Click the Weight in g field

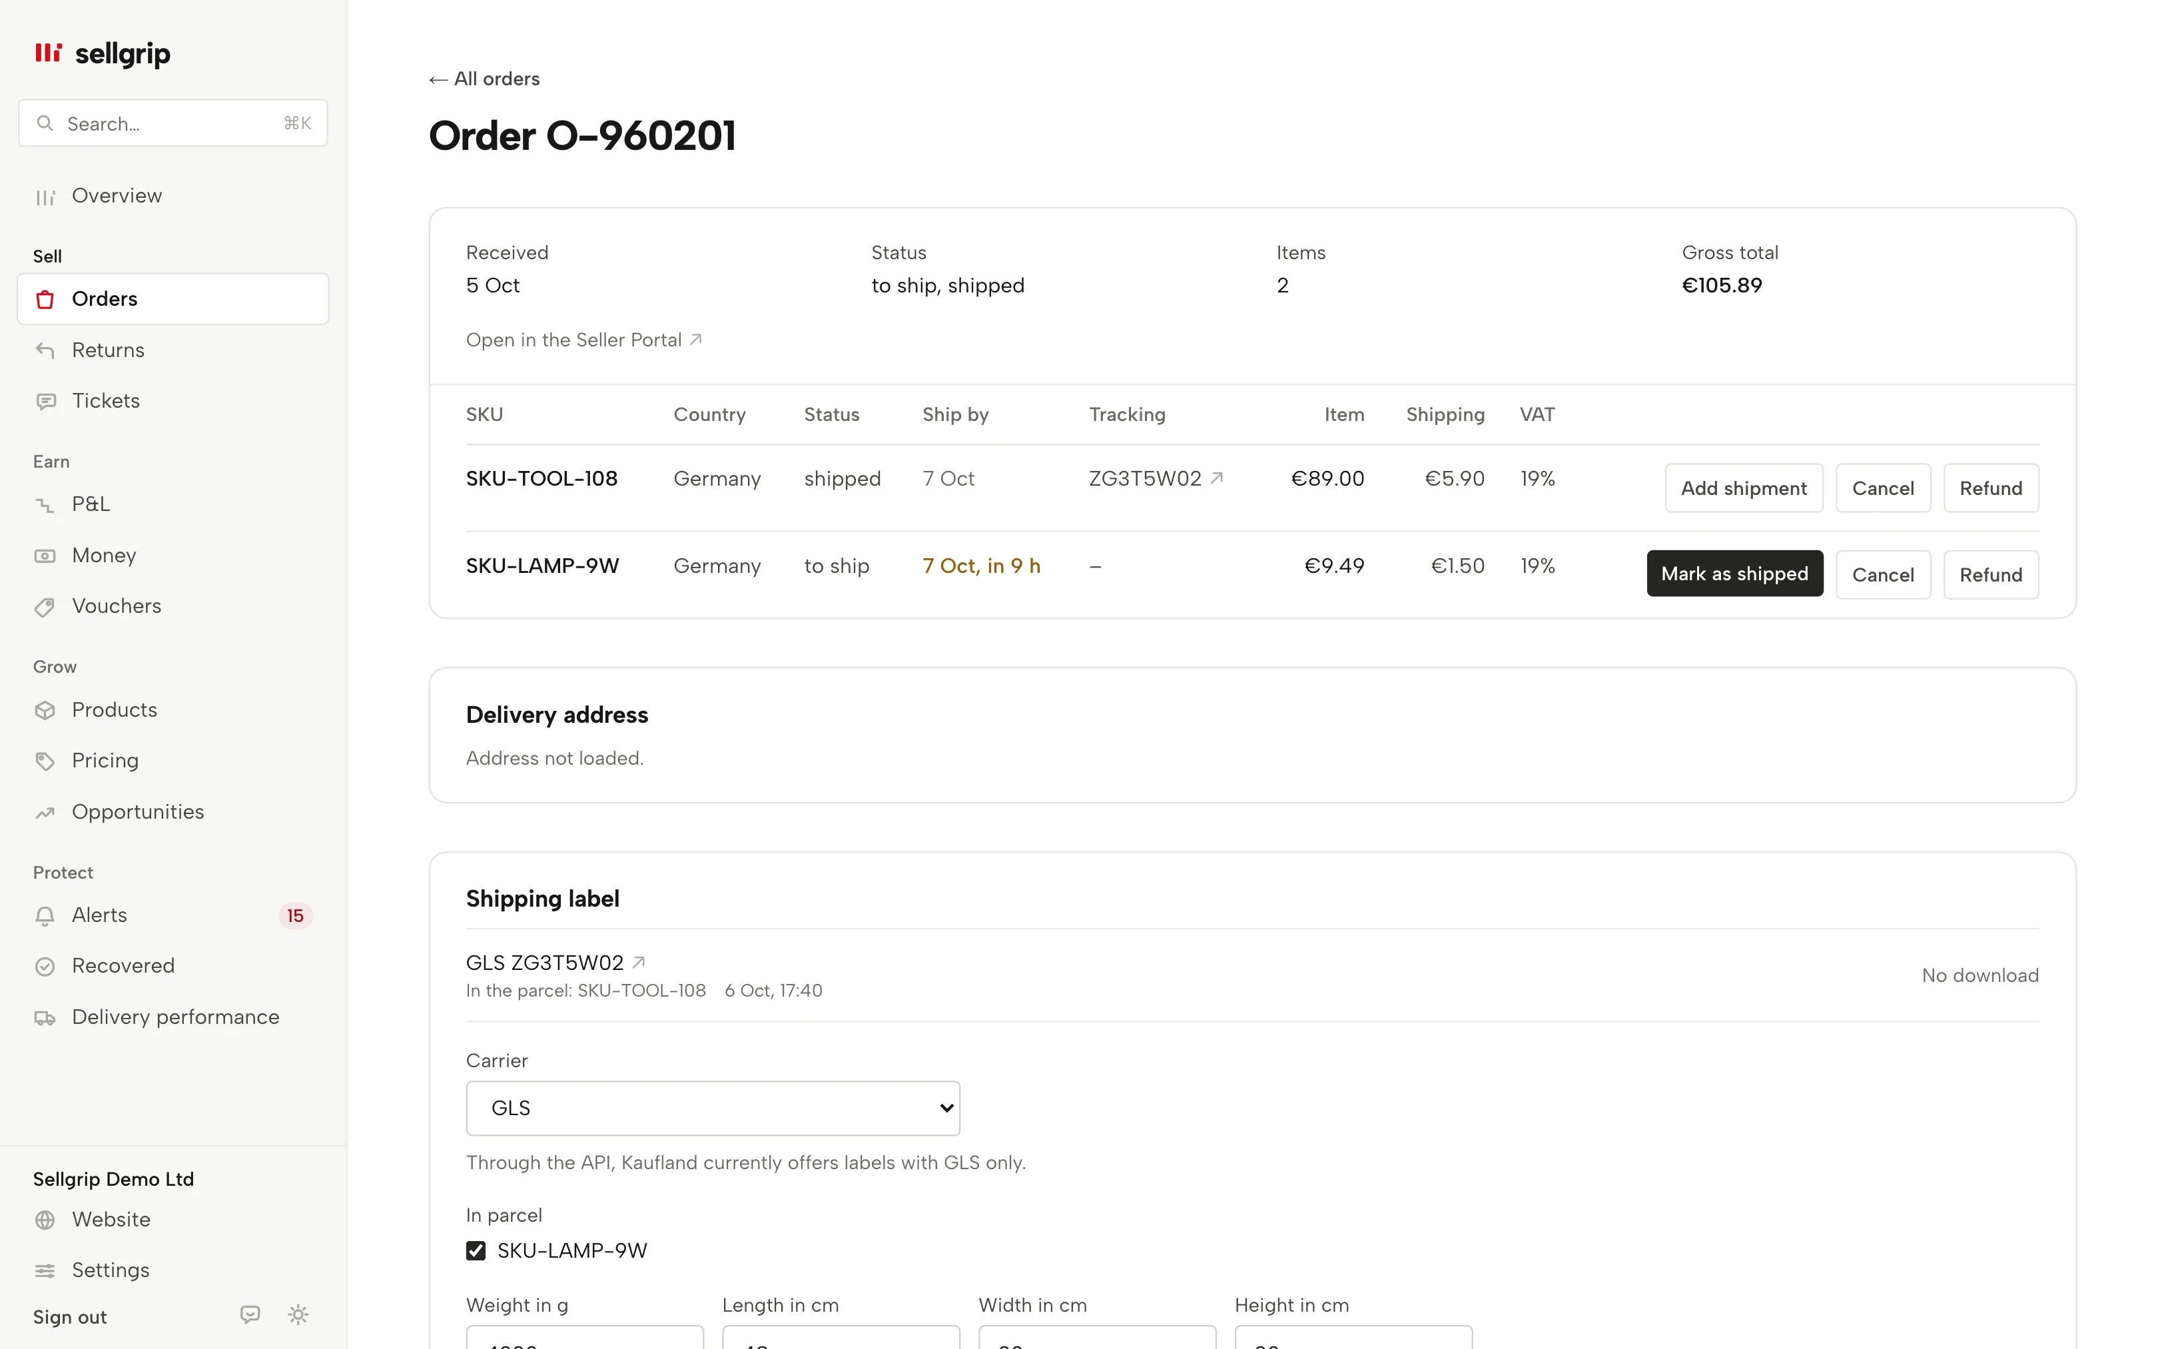[584, 1338]
